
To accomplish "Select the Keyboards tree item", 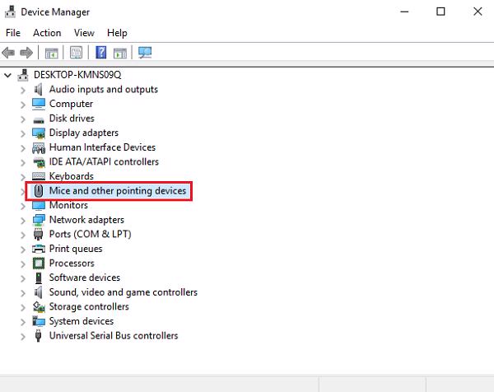I will click(x=71, y=176).
